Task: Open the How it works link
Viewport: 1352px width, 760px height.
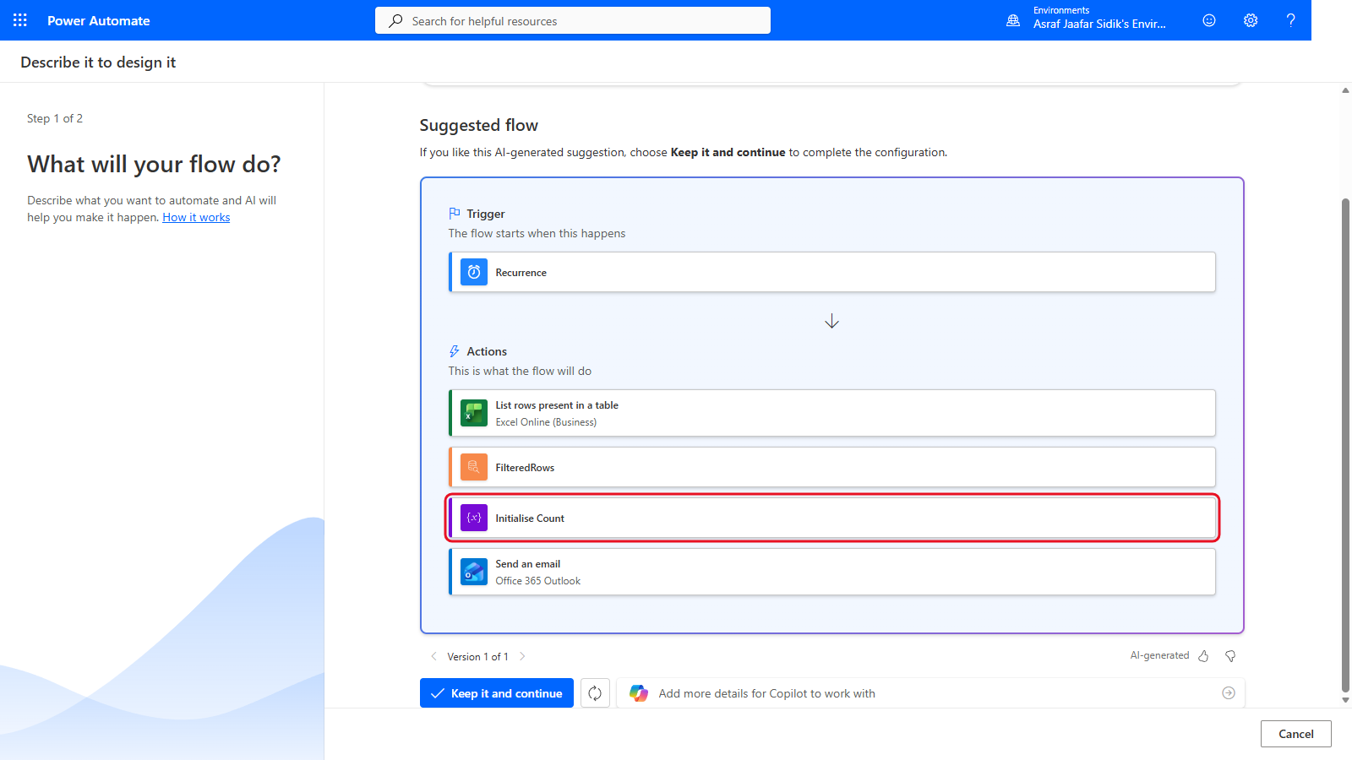Action: (x=196, y=217)
